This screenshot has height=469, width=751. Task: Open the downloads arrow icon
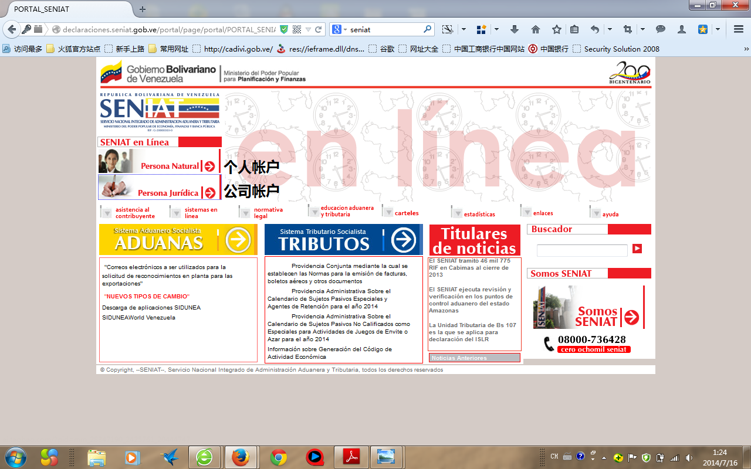(x=515, y=29)
